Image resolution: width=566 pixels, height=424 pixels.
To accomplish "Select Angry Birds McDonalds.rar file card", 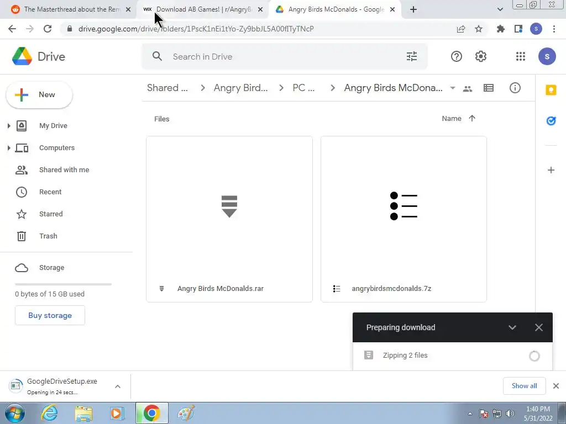I will (229, 219).
